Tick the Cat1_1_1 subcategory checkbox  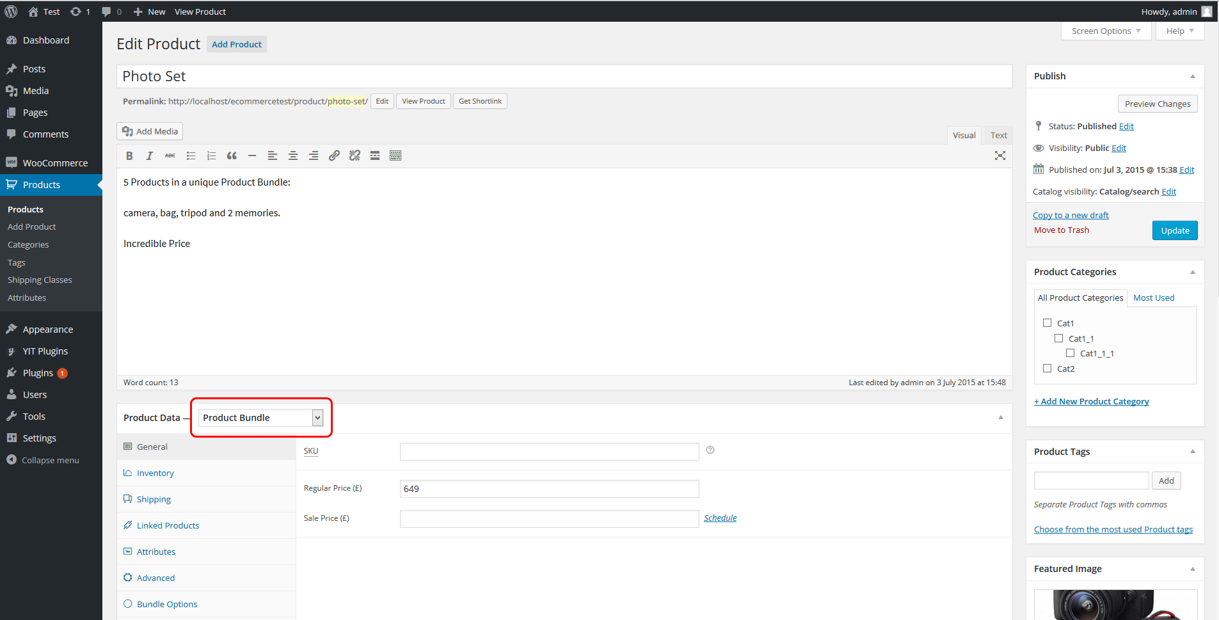[1070, 353]
